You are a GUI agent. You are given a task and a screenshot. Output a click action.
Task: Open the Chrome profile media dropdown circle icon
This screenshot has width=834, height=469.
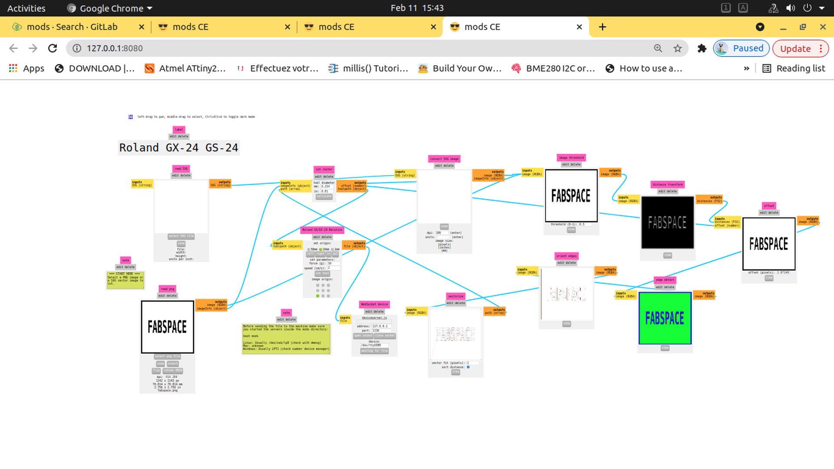click(760, 27)
